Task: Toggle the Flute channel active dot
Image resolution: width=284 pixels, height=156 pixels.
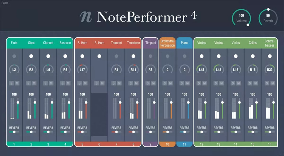Action: [14, 56]
